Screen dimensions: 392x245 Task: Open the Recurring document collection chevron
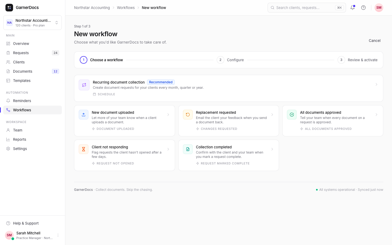[376, 84]
